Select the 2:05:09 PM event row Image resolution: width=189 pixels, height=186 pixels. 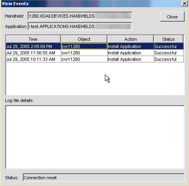pos(94,46)
